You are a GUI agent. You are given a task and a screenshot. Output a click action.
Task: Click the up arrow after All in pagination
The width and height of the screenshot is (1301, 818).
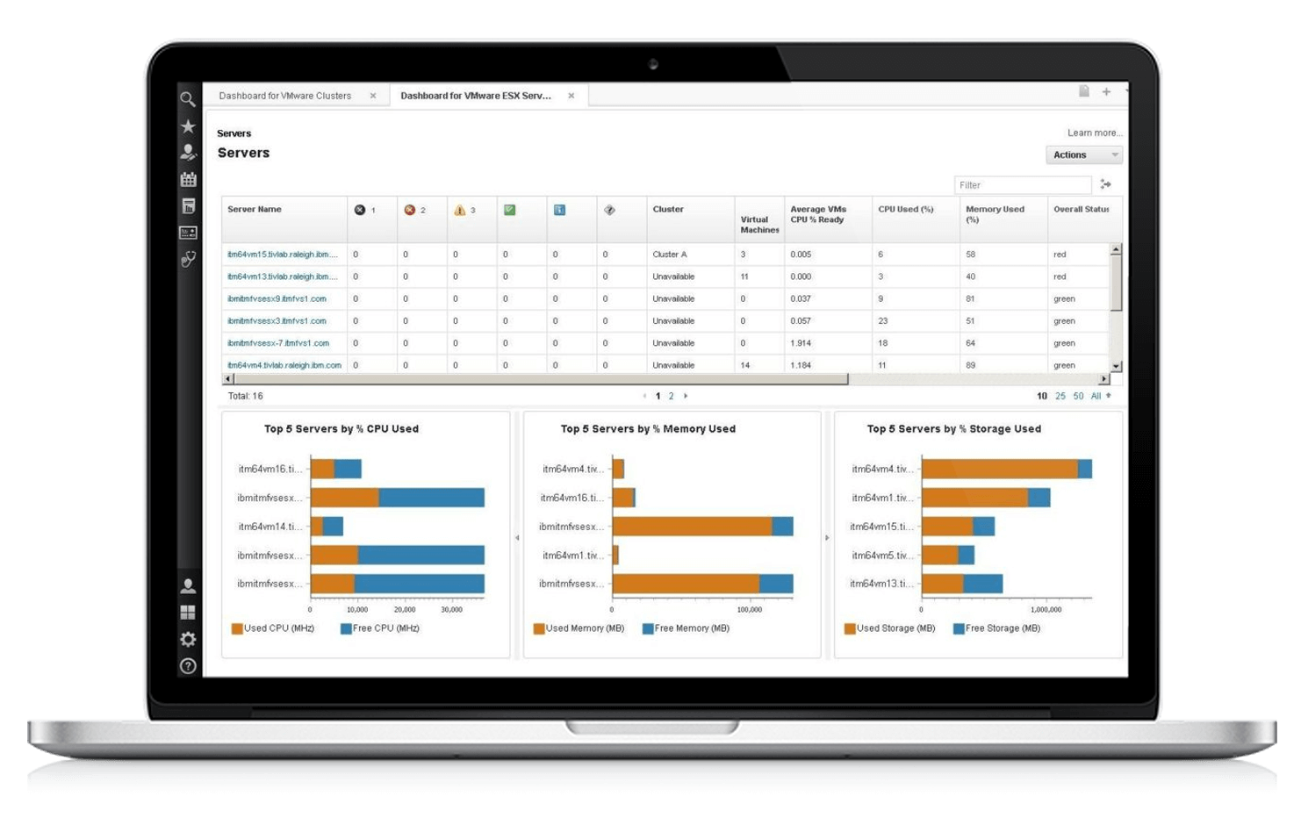pos(1109,396)
